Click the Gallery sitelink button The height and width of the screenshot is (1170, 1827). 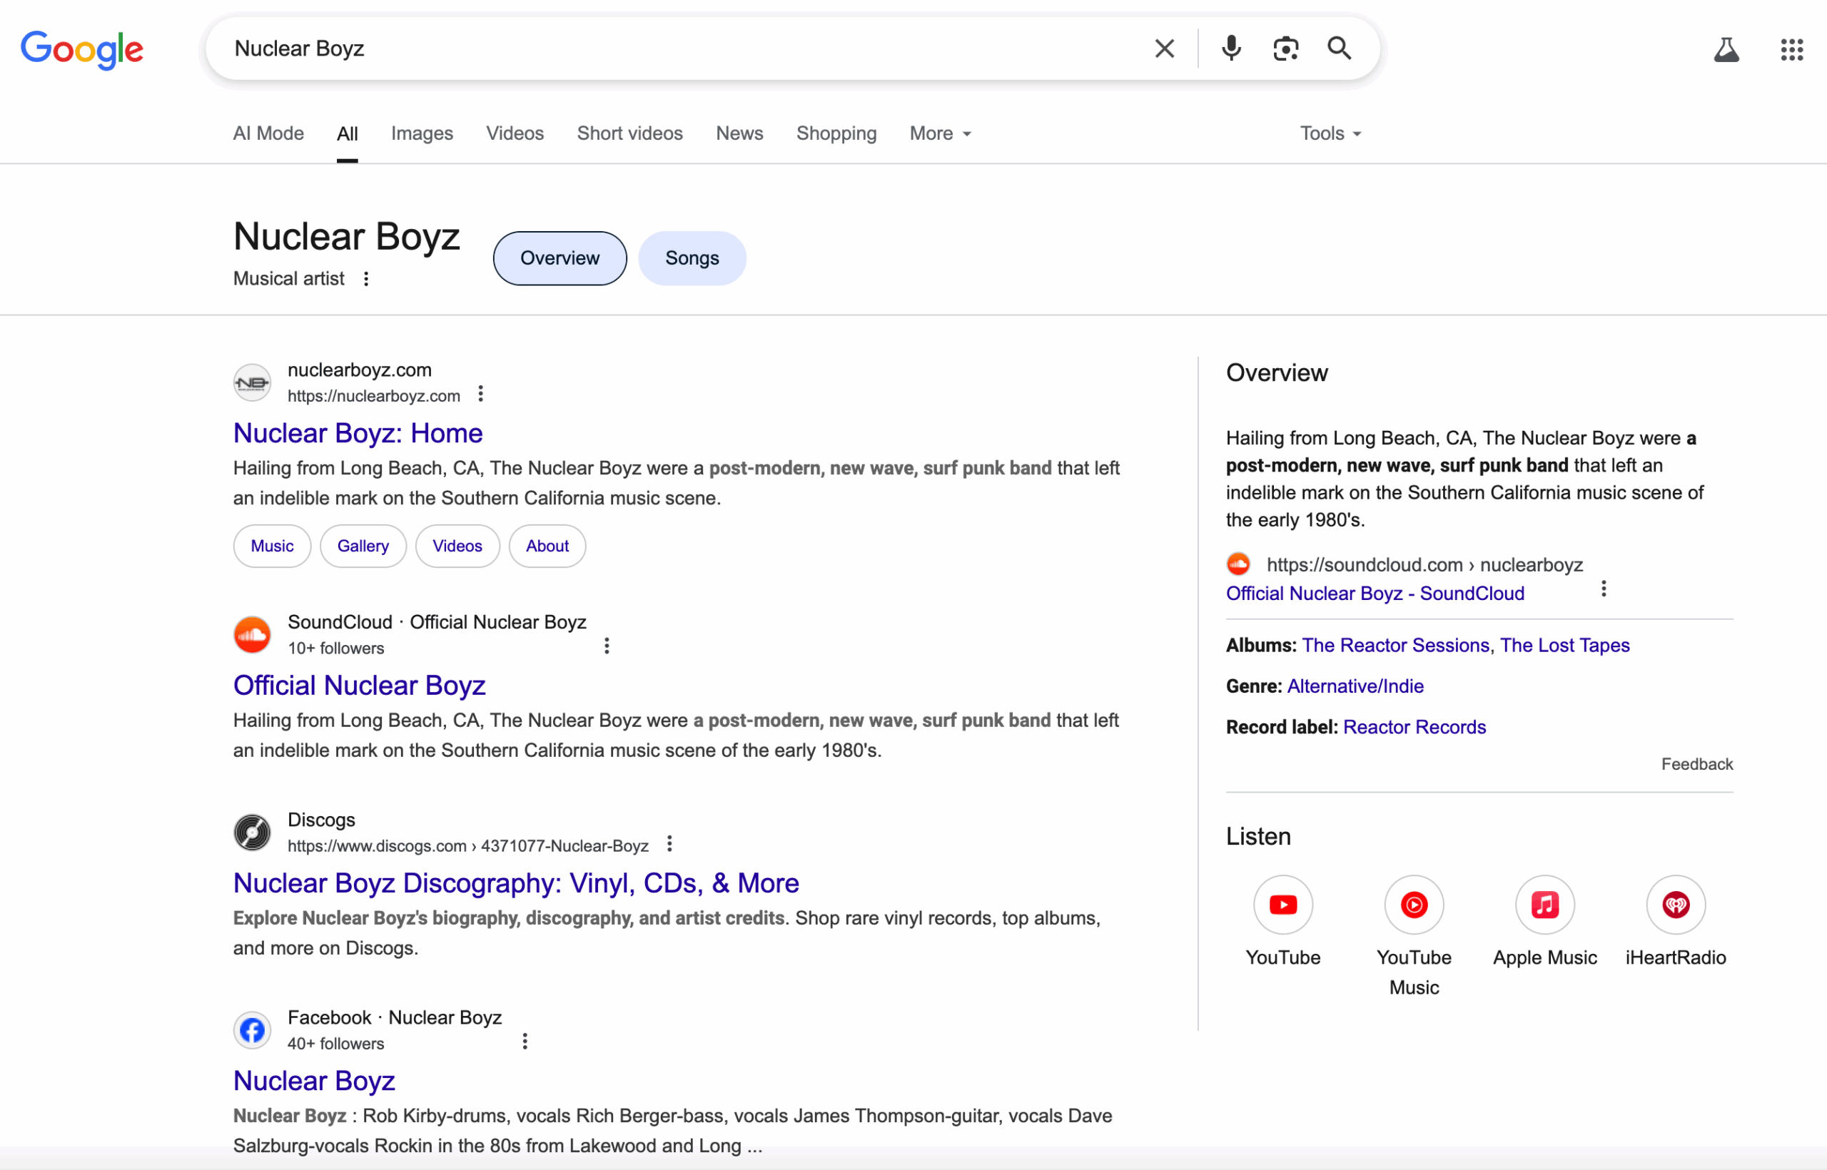pos(363,546)
